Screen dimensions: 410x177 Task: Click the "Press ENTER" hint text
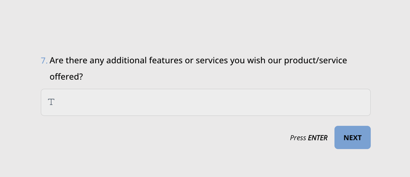coord(308,138)
